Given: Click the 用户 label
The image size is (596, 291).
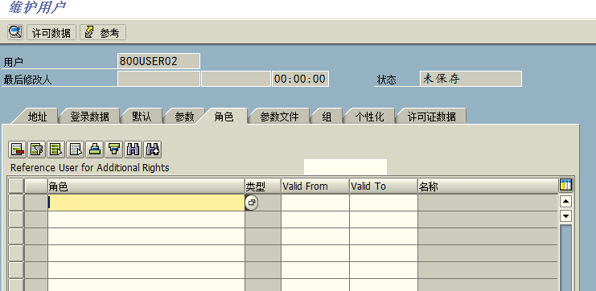Looking at the screenshot, I should tap(14, 62).
